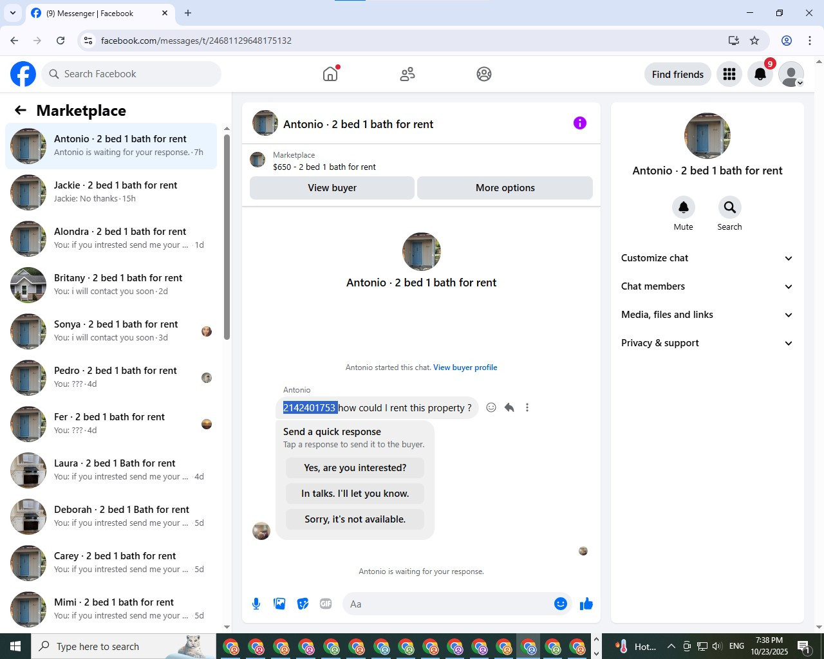Open the account profile avatar menu
Screen dimensions: 824x659
coord(791,74)
